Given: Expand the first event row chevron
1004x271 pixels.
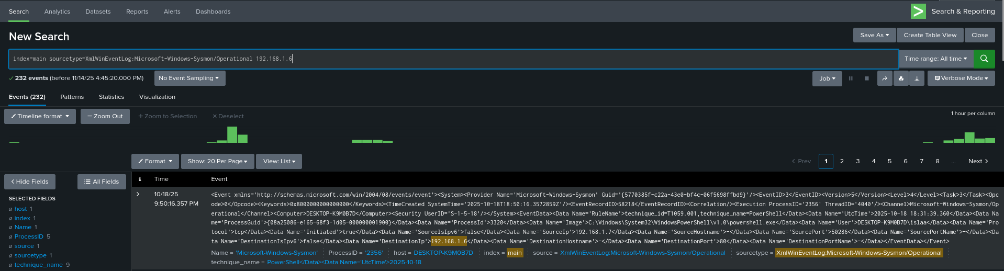Looking at the screenshot, I should 138,194.
